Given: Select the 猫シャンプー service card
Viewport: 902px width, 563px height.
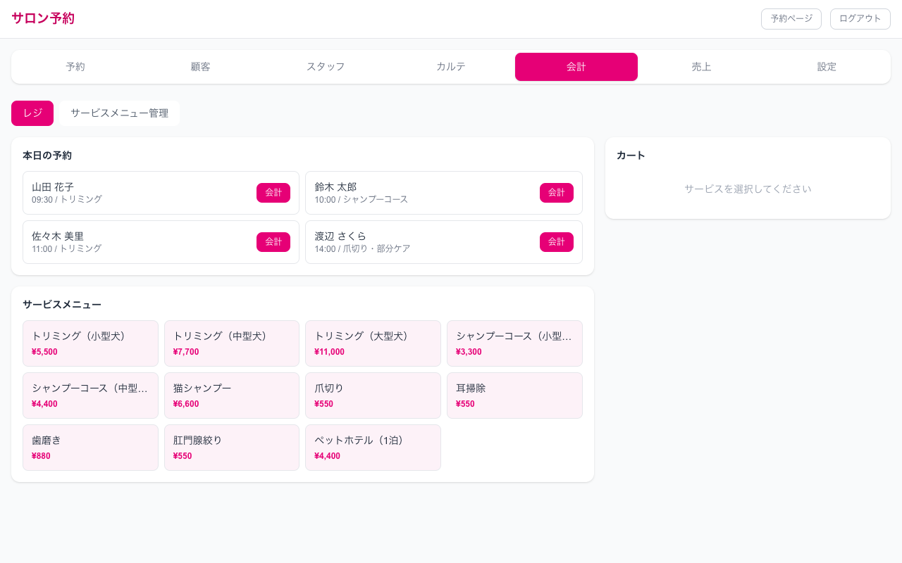Looking at the screenshot, I should tap(232, 396).
